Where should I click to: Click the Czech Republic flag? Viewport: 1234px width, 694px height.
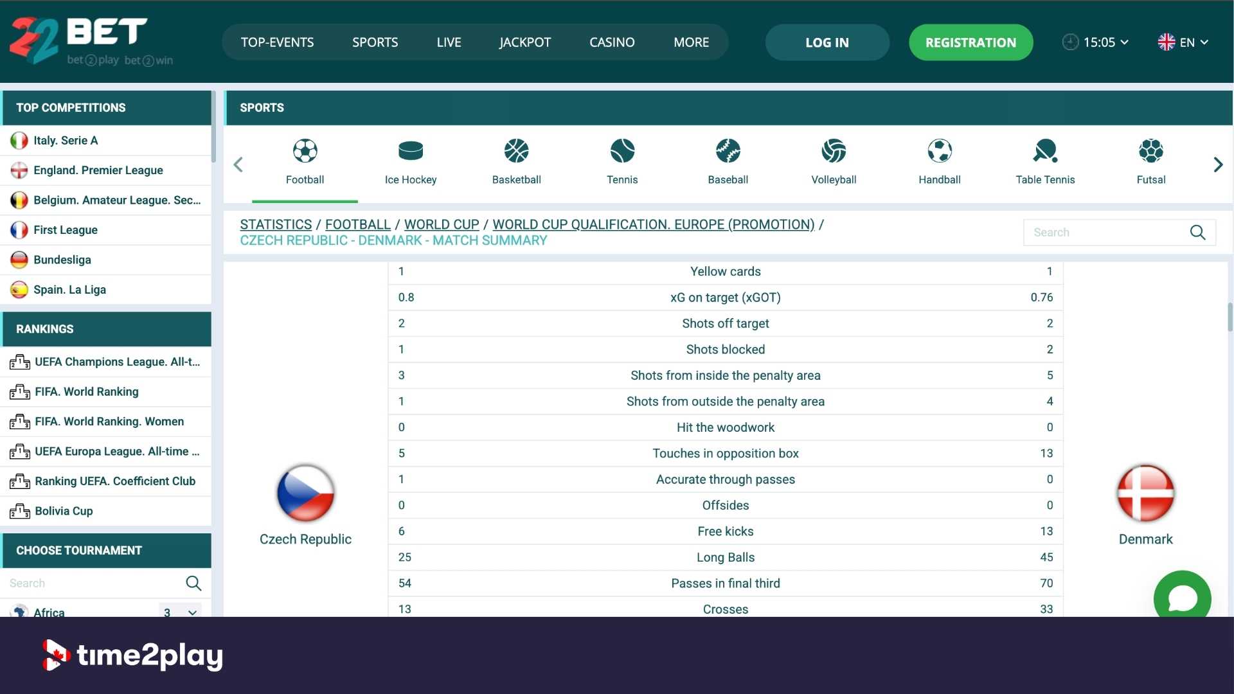tap(305, 492)
